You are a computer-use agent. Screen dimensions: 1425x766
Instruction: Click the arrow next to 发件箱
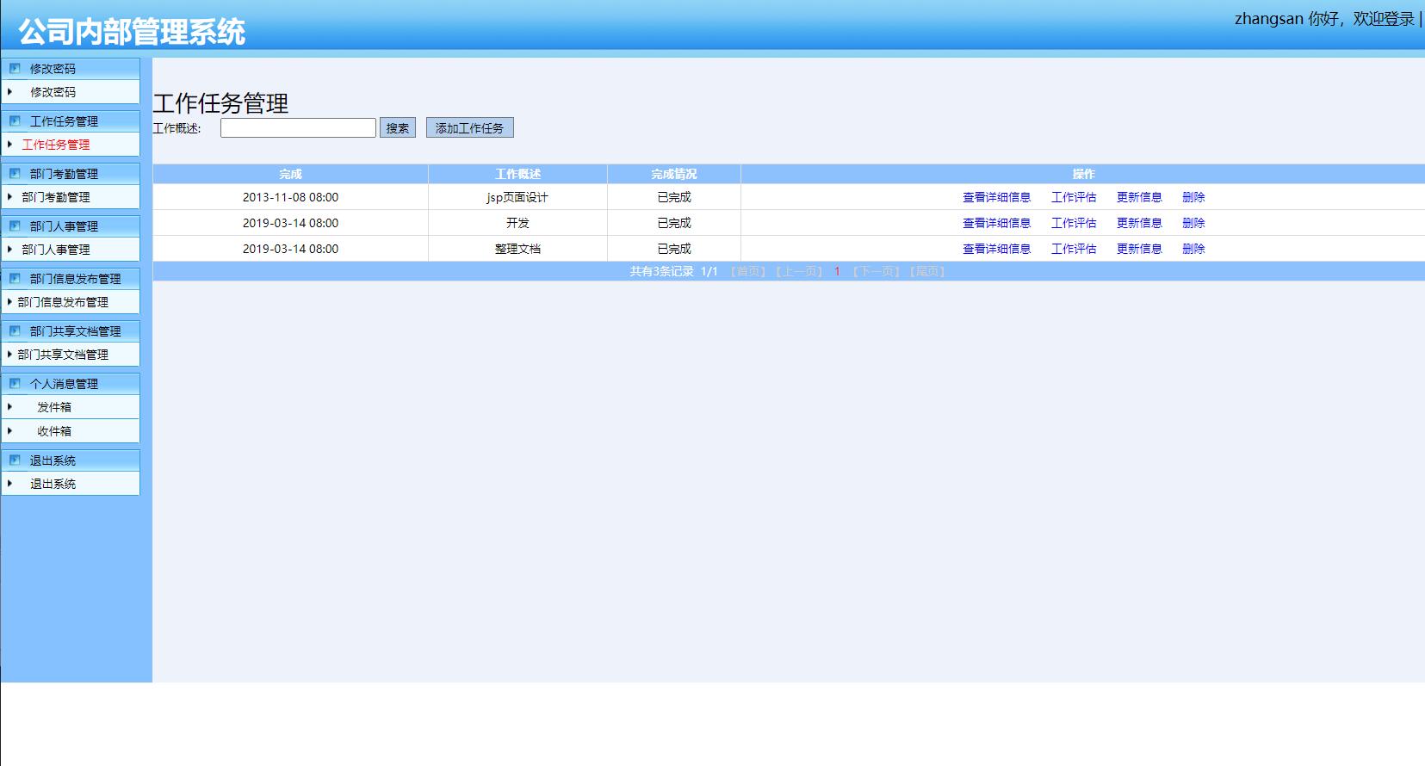(10, 407)
